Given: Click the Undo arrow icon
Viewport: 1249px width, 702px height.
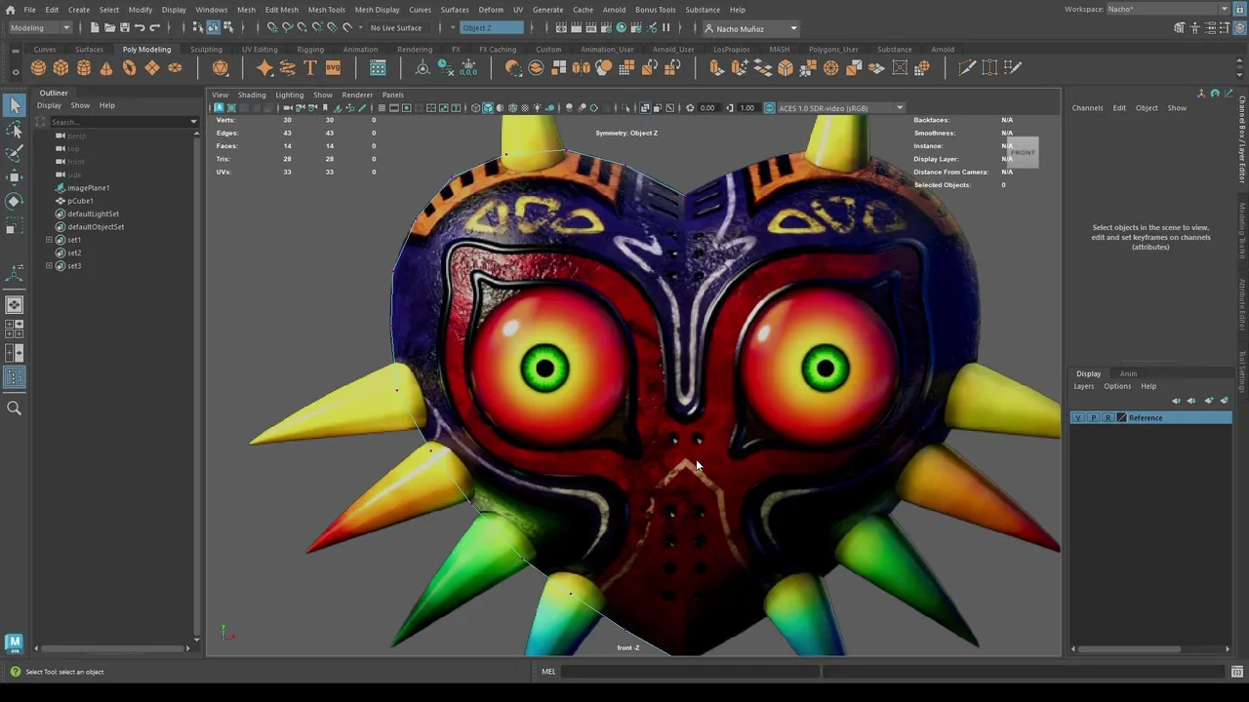Looking at the screenshot, I should 140,27.
